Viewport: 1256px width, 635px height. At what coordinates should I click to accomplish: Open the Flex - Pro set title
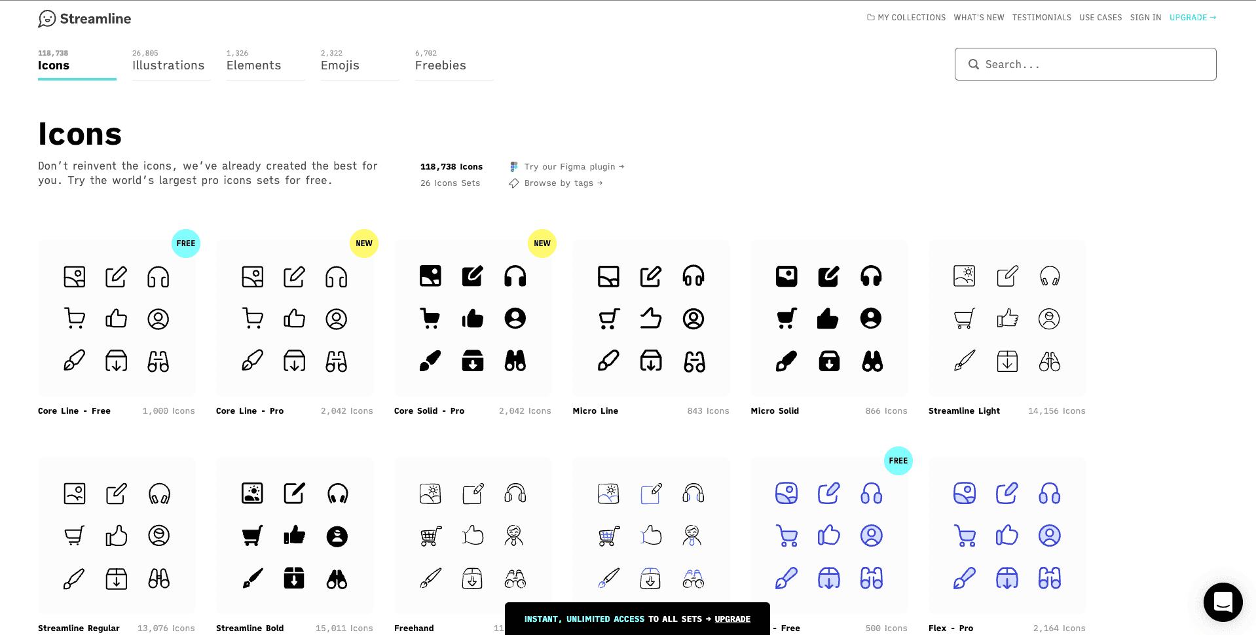coord(951,628)
